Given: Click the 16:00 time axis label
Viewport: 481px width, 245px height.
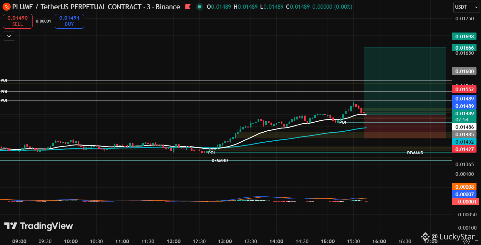Looking at the screenshot, I should click(379, 241).
